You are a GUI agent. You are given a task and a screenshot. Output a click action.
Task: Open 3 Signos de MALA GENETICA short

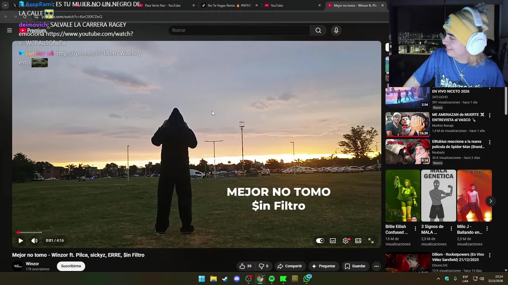pyautogui.click(x=439, y=196)
